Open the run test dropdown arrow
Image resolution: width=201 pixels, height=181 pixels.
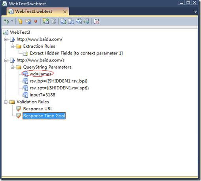click(12, 21)
